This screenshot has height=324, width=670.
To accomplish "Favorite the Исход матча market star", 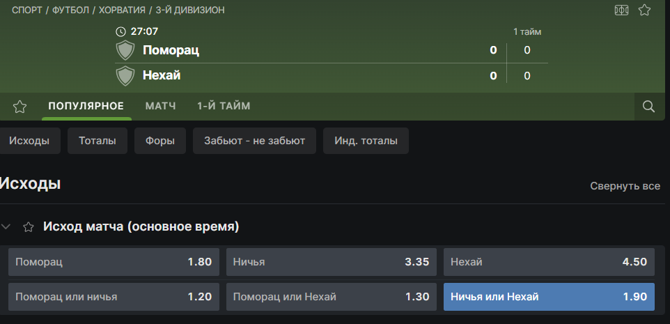I will click(29, 226).
